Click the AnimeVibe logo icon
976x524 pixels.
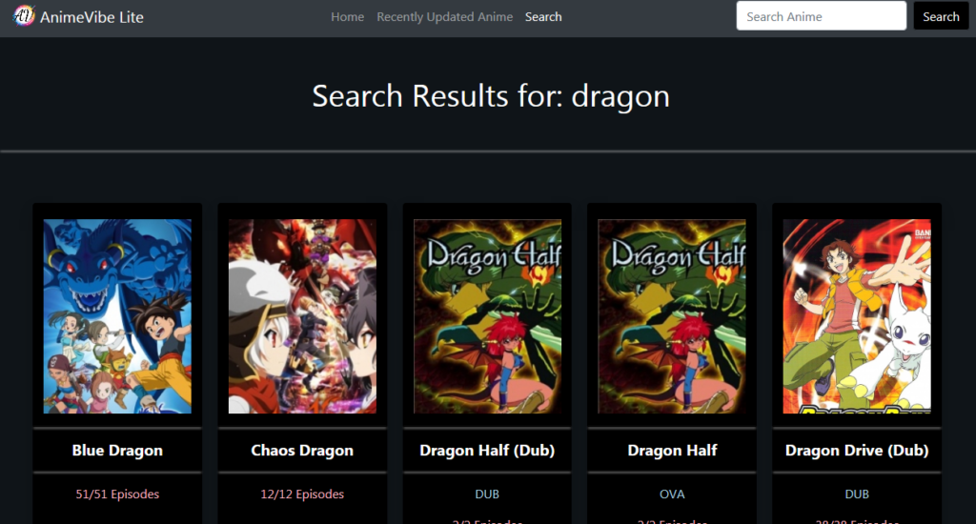click(x=24, y=15)
